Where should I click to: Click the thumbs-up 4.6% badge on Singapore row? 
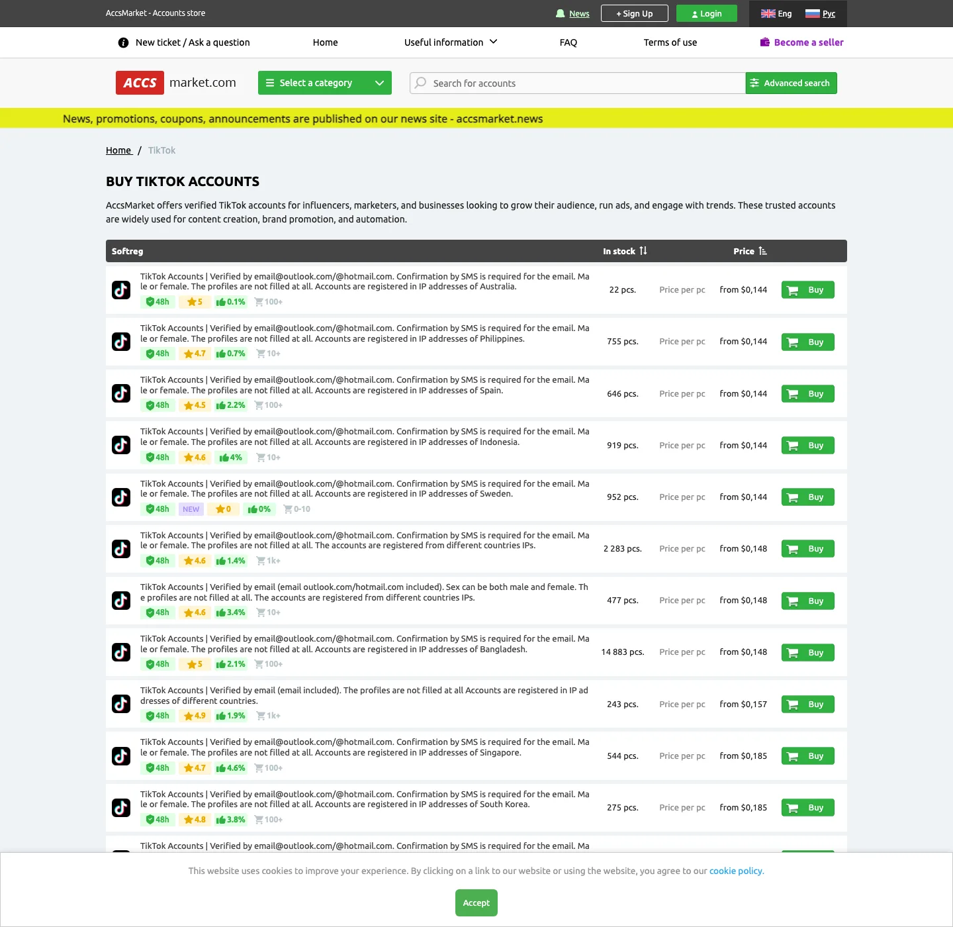pyautogui.click(x=231, y=768)
